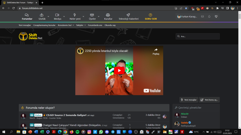Open Nixc0r moderator profile
241x135 pixels.
pyautogui.click(x=184, y=114)
